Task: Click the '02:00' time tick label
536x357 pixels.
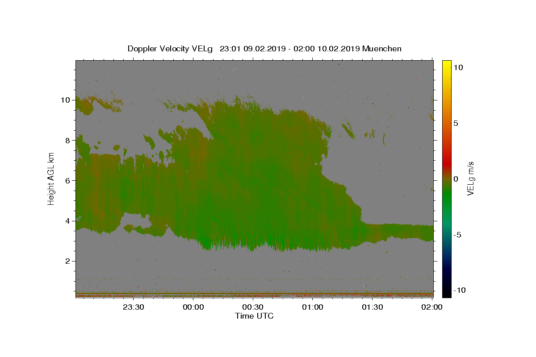Action: click(x=432, y=307)
